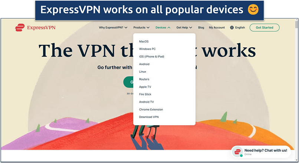Image resolution: width=299 pixels, height=163 pixels.
Task: Select Routers from the Devices menu
Action: [144, 79]
